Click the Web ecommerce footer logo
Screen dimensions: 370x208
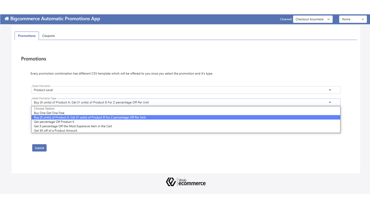(186, 182)
